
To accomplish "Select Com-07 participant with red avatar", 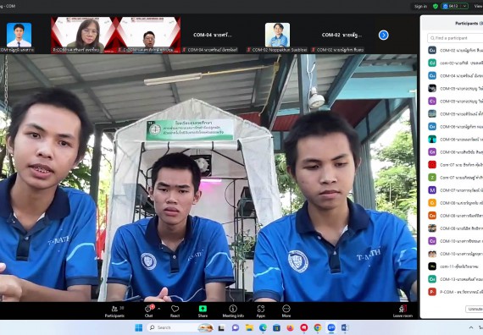I will pos(455,165).
